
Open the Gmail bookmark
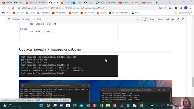point(6,13)
